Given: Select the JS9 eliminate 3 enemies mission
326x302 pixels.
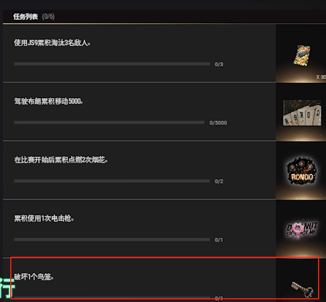Looking at the screenshot, I should tap(139, 53).
